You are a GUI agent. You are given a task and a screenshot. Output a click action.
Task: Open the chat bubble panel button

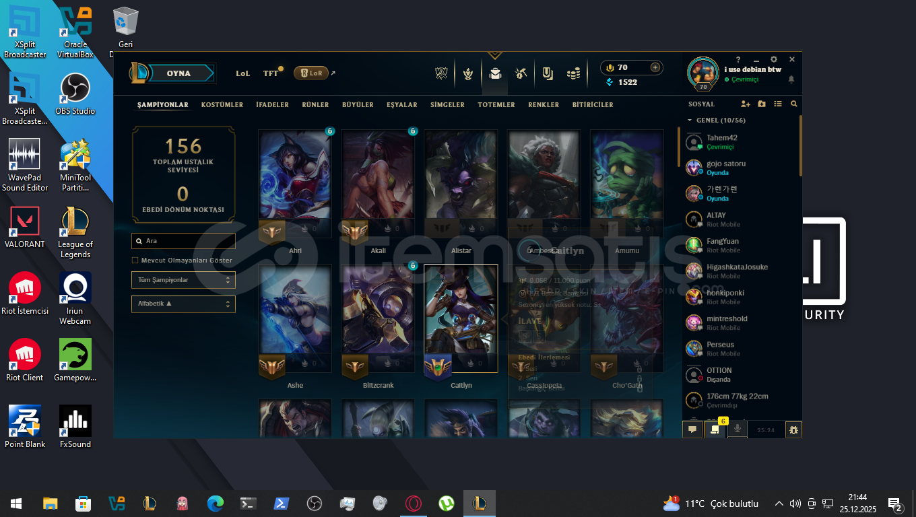692,429
